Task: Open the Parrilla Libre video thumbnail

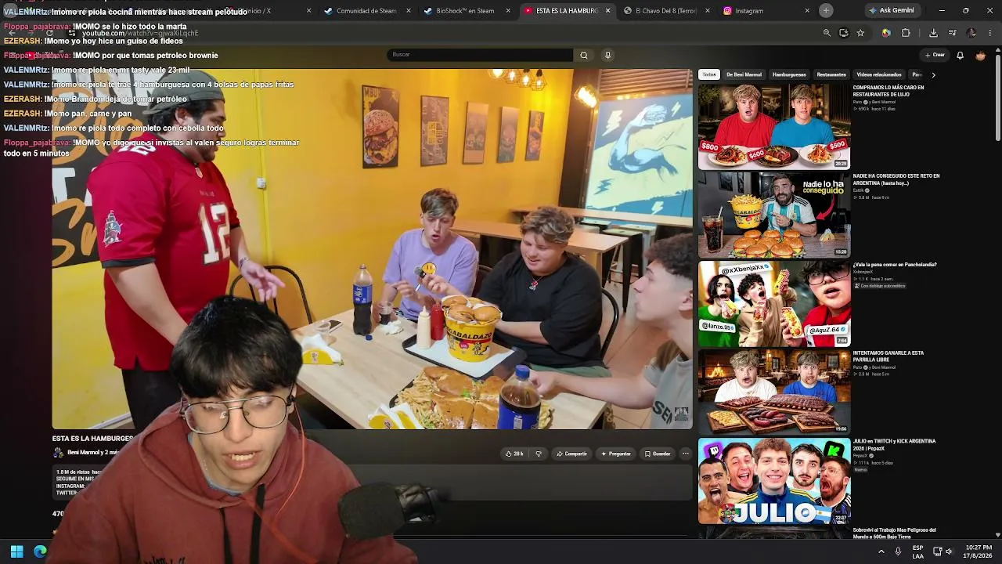Action: pos(773,392)
